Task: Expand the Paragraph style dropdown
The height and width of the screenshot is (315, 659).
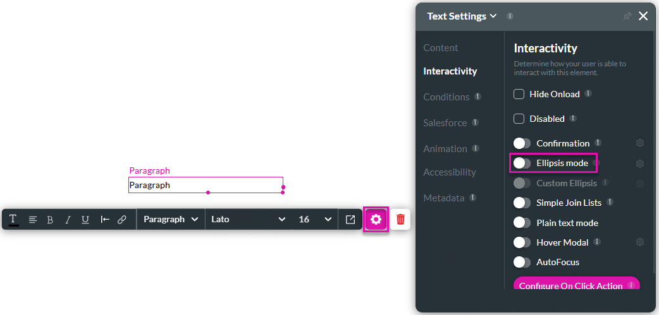Action: pos(171,219)
